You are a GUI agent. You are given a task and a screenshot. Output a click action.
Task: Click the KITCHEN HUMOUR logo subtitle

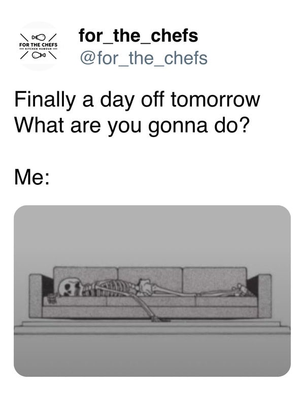click(x=39, y=48)
